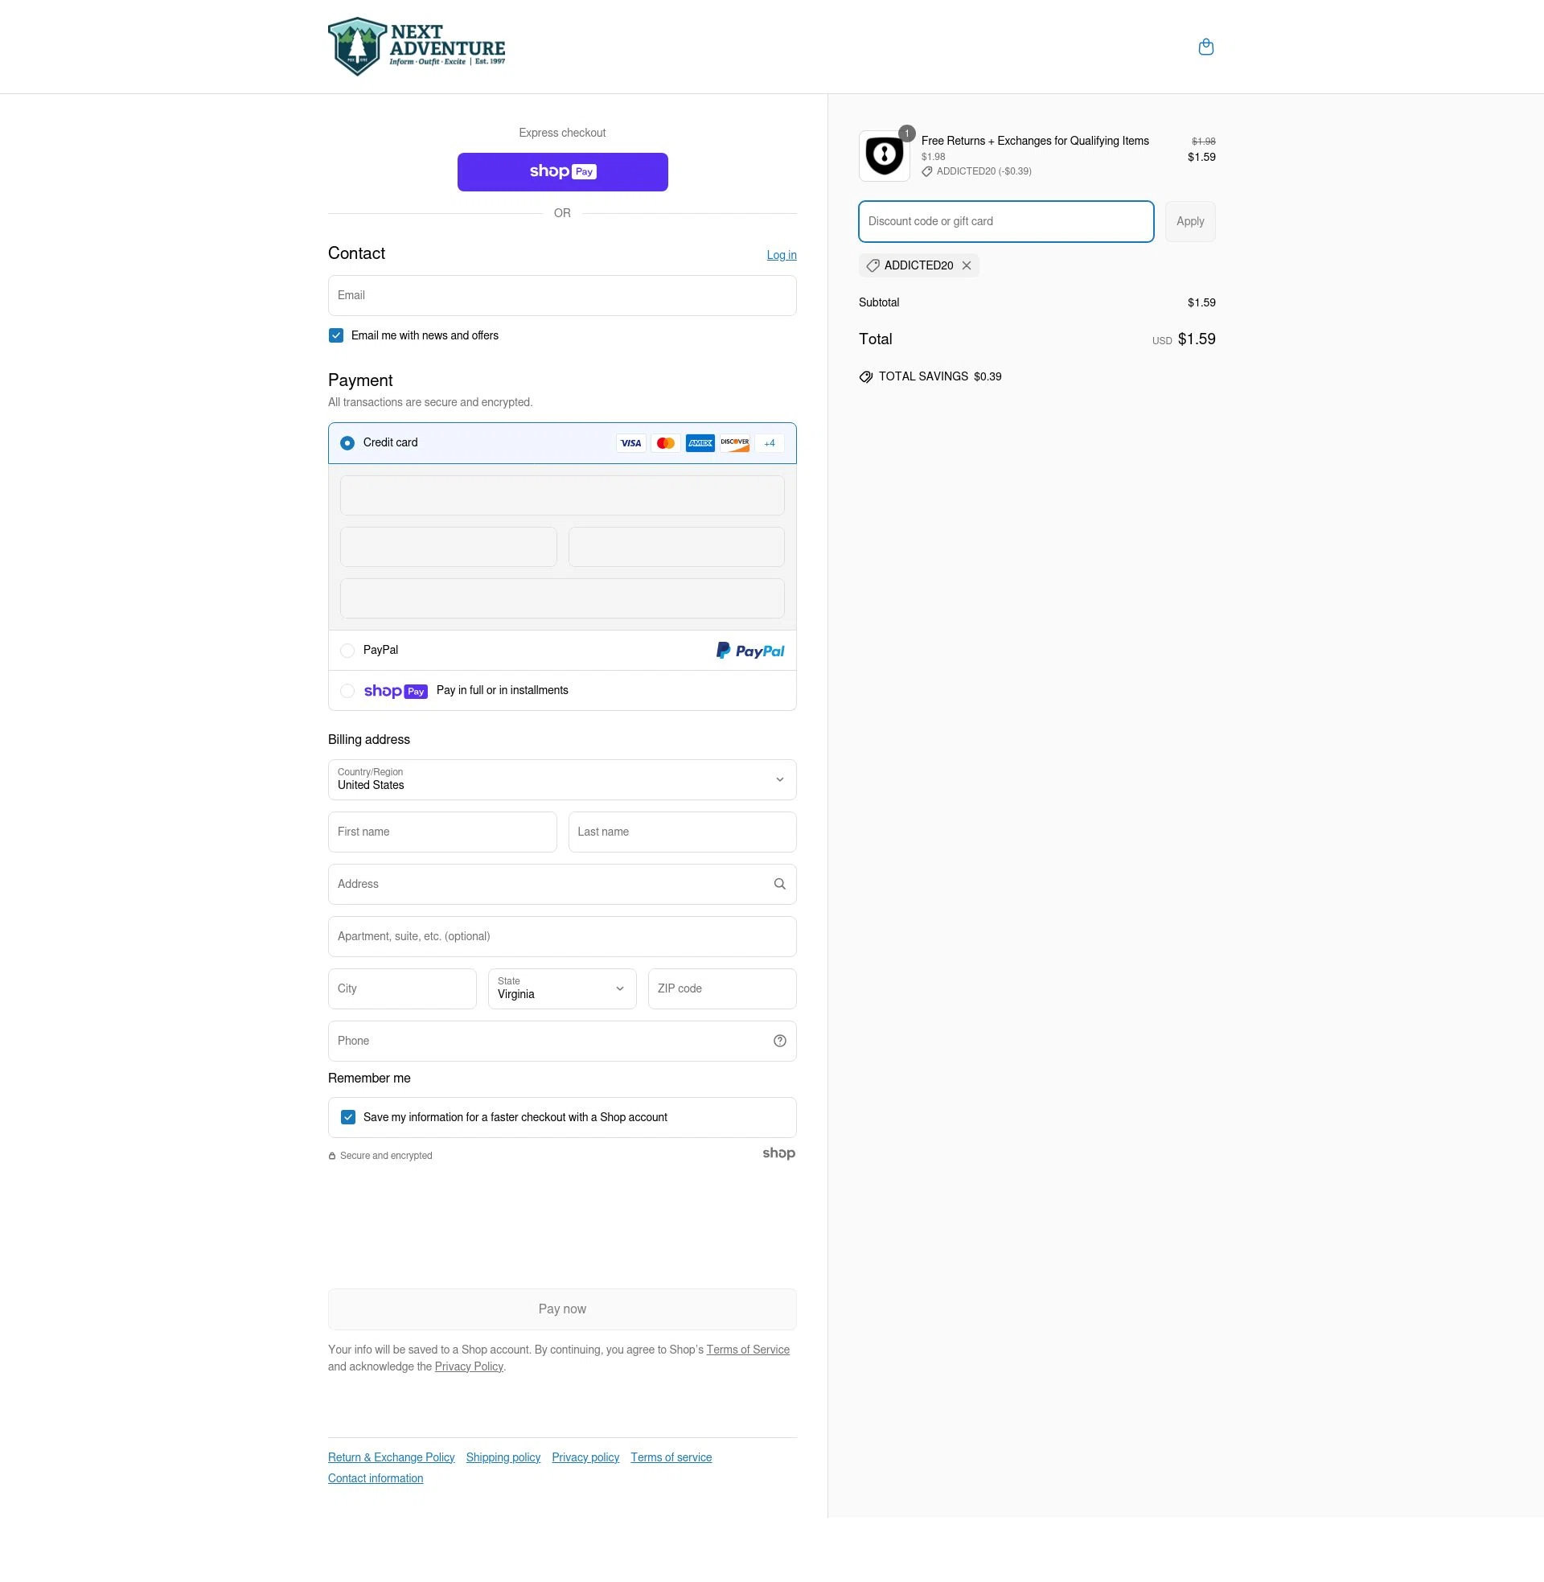This screenshot has width=1544, height=1582.
Task: Open the shopping cart bag icon
Action: click(x=1205, y=47)
